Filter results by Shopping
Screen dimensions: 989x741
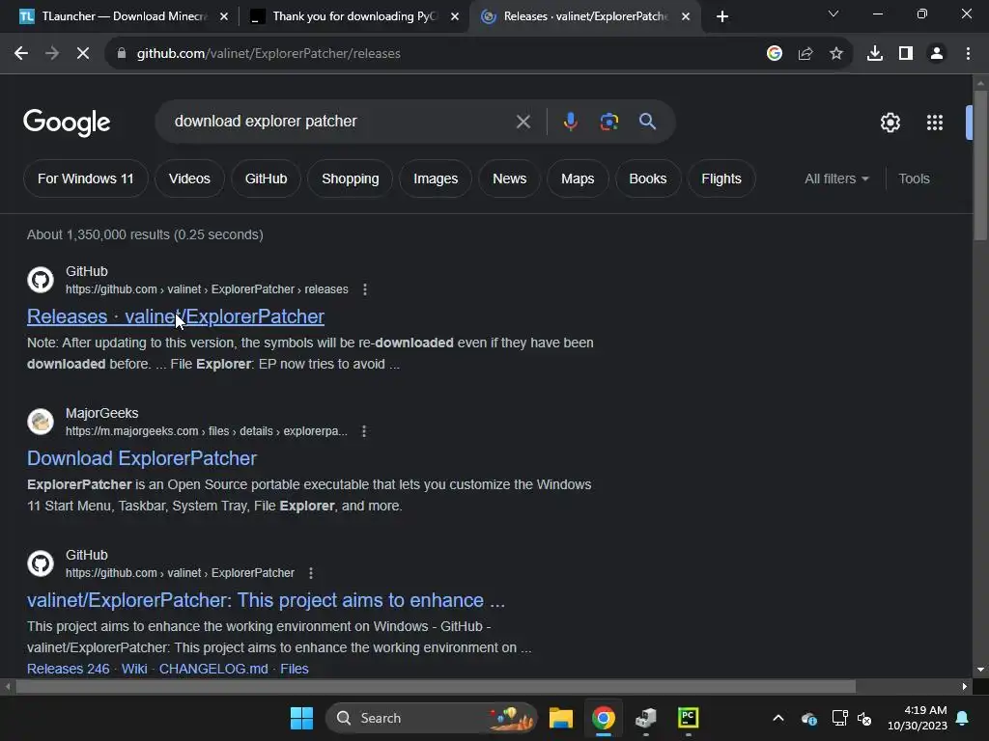click(x=350, y=178)
